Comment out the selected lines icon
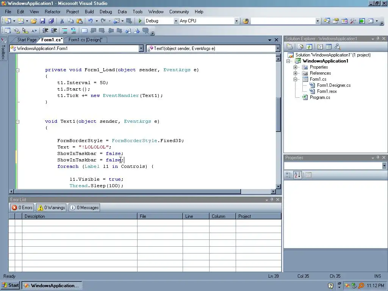 click(x=65, y=31)
